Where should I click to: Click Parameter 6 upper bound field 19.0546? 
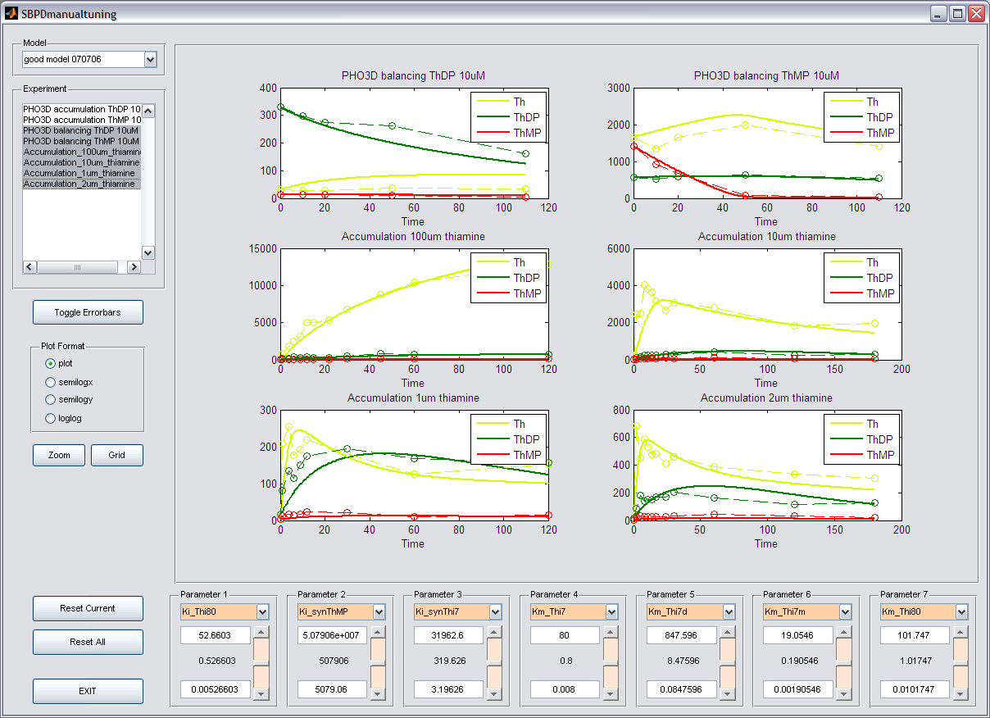(x=798, y=635)
